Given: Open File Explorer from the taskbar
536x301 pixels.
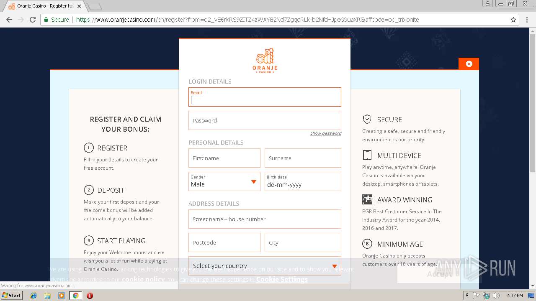Looking at the screenshot, I should tap(47, 296).
